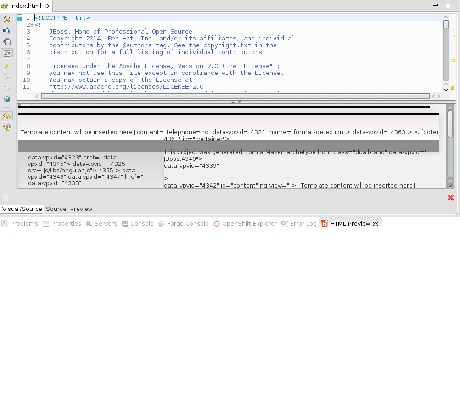Toggle the pressed layout icon with orange arrow
This screenshot has width=460, height=398.
click(7, 53)
